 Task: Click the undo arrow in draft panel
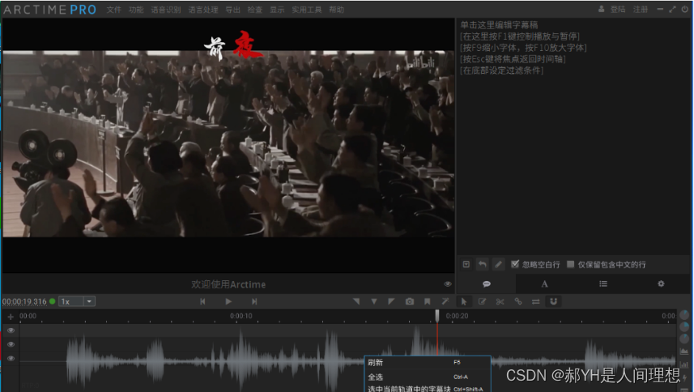(482, 264)
